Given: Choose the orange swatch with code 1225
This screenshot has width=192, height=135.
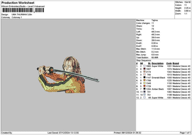Looking at the screenshot, I should [x=145, y=80].
